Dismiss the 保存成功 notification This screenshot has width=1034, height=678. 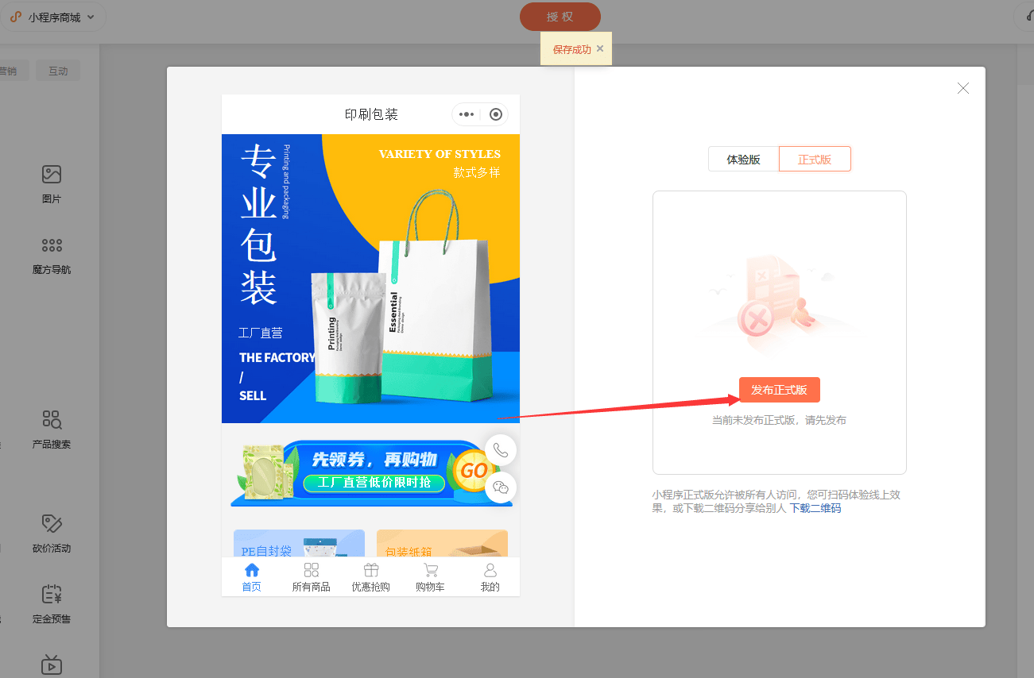600,48
